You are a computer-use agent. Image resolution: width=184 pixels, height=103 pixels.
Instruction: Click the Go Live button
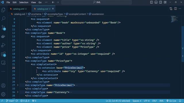(x=171, y=101)
